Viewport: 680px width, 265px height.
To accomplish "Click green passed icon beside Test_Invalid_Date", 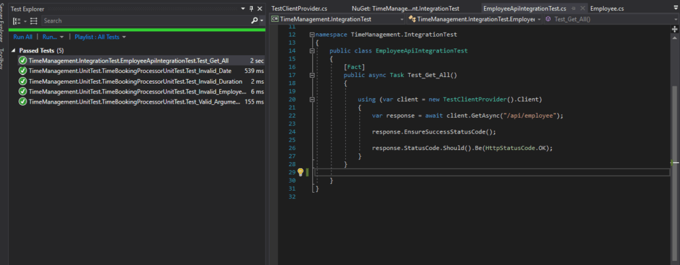I will pyautogui.click(x=23, y=71).
